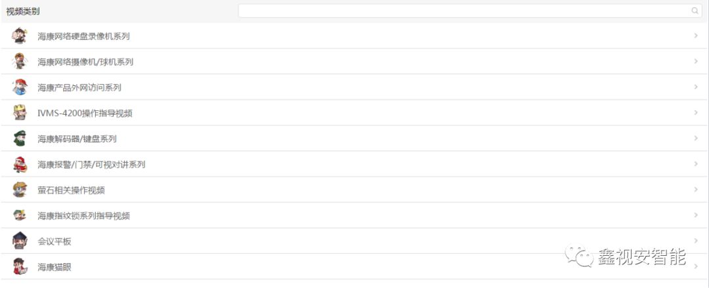Click red-hat avatar beside 海康产品外网访问系列
This screenshot has width=709, height=288.
20,87
